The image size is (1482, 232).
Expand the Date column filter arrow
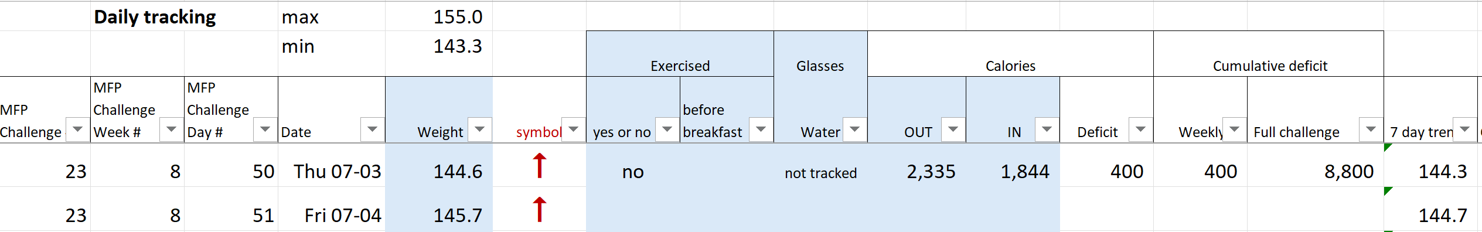pos(372,129)
